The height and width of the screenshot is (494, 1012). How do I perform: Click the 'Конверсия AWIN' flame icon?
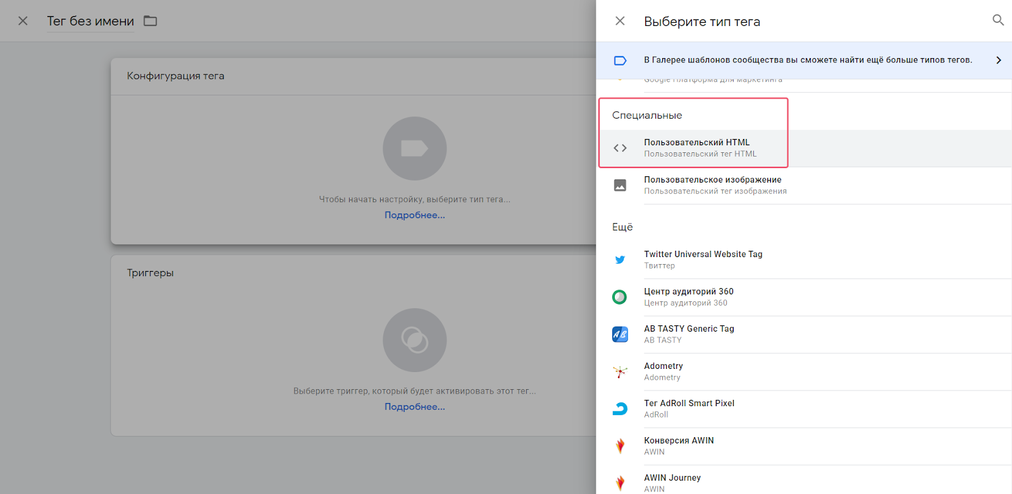pos(620,446)
